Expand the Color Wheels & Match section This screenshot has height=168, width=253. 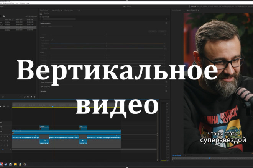[x=40, y=82]
